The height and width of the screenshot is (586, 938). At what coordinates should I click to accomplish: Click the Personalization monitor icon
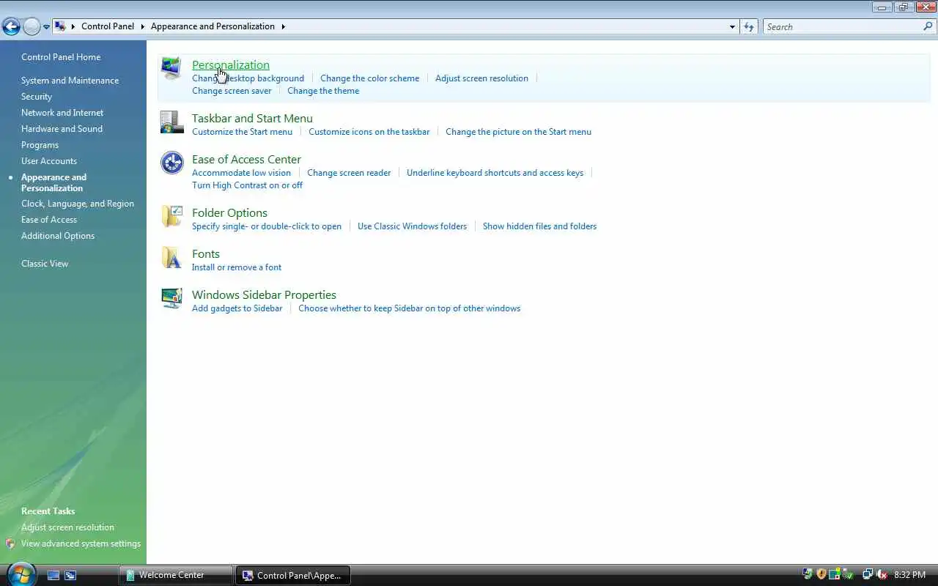pos(171,68)
